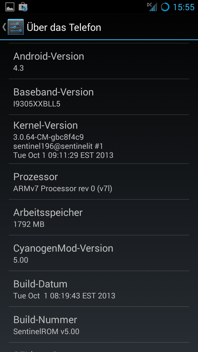Tap the back chevron beside Settings icon
Screen dimensions: 198x352
coord(4,27)
